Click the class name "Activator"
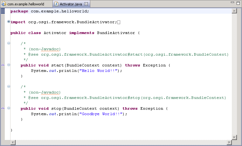This screenshot has width=242, height=146. pyautogui.click(x=55, y=33)
